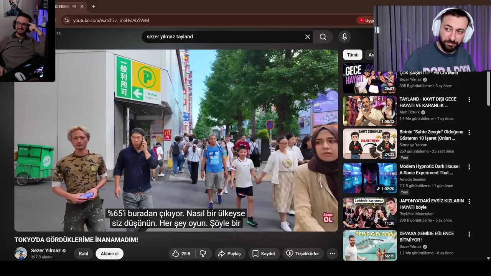Click Amoda Session channel name

(x=413, y=179)
